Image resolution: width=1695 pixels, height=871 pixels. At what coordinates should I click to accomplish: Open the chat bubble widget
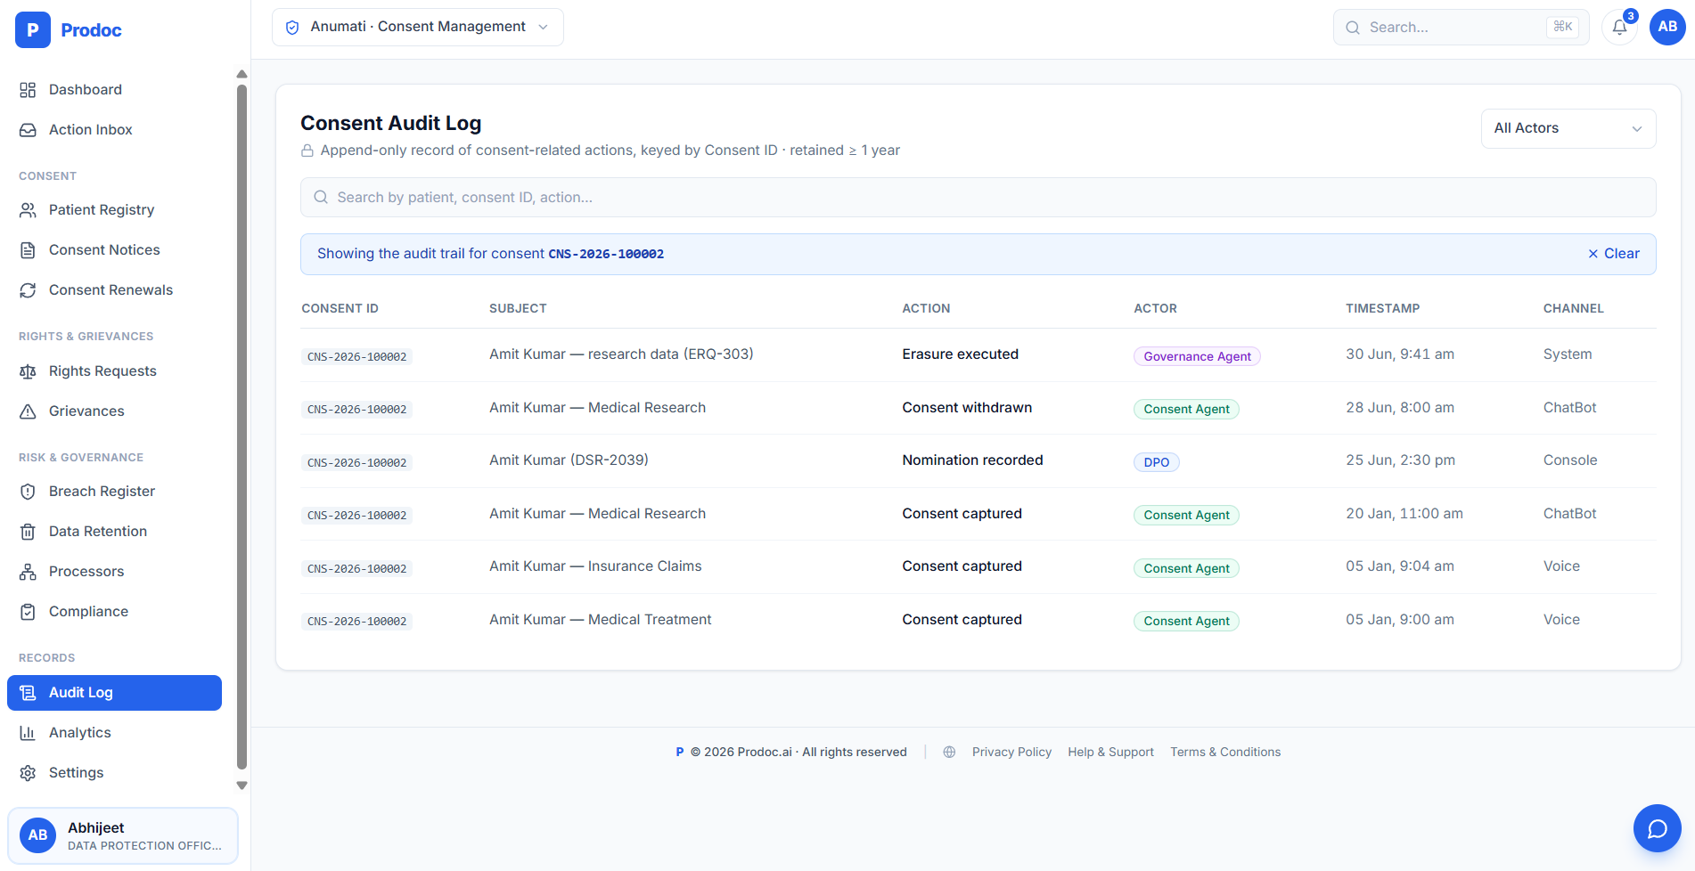coord(1657,829)
